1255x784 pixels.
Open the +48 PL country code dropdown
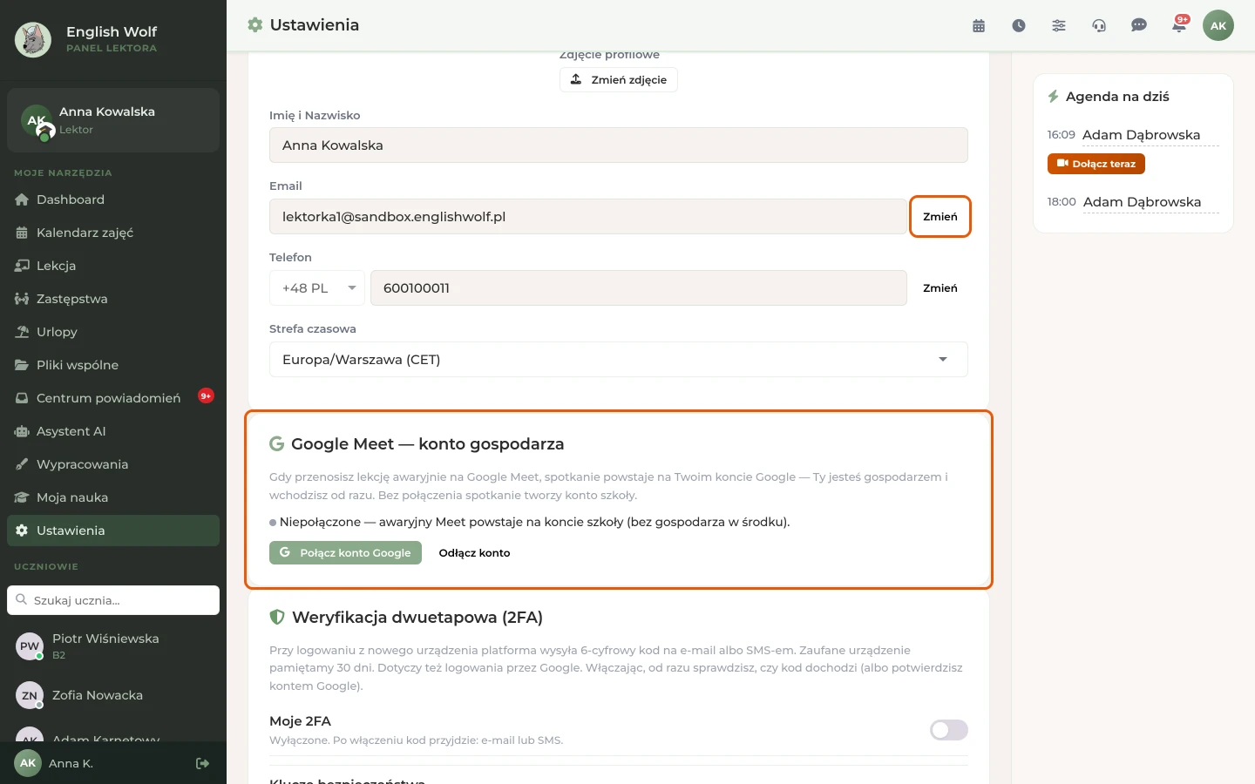click(317, 288)
